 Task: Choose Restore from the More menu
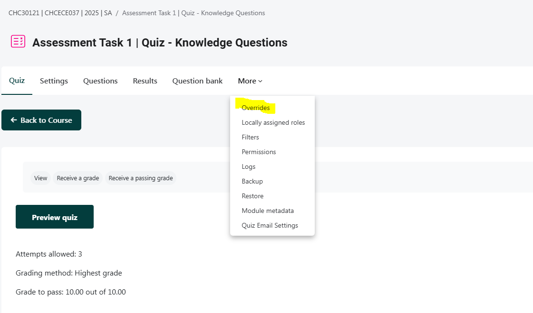pos(252,196)
